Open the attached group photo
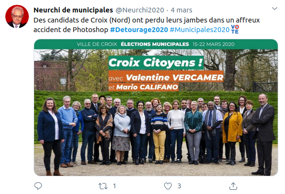Image resolution: width=285 pixels, height=194 pixels. click(x=156, y=107)
